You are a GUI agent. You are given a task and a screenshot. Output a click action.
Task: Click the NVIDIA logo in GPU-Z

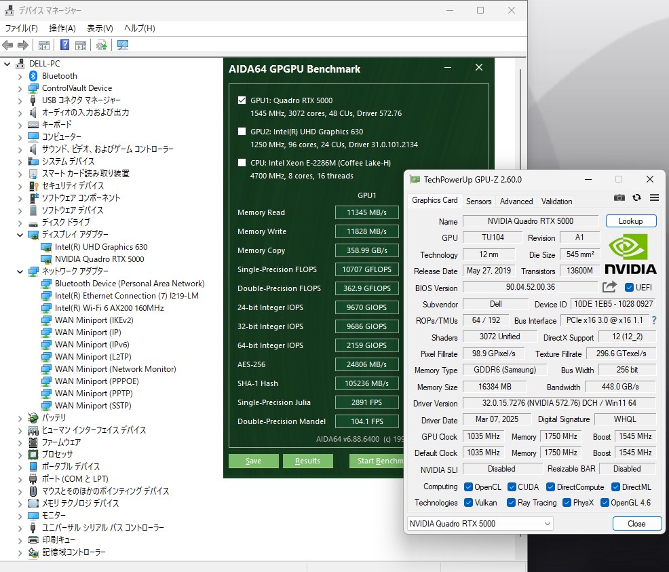point(630,254)
